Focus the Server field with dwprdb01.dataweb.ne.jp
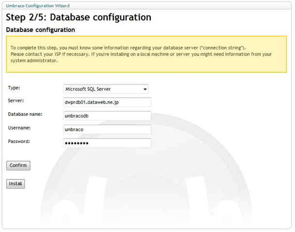 pyautogui.click(x=107, y=102)
